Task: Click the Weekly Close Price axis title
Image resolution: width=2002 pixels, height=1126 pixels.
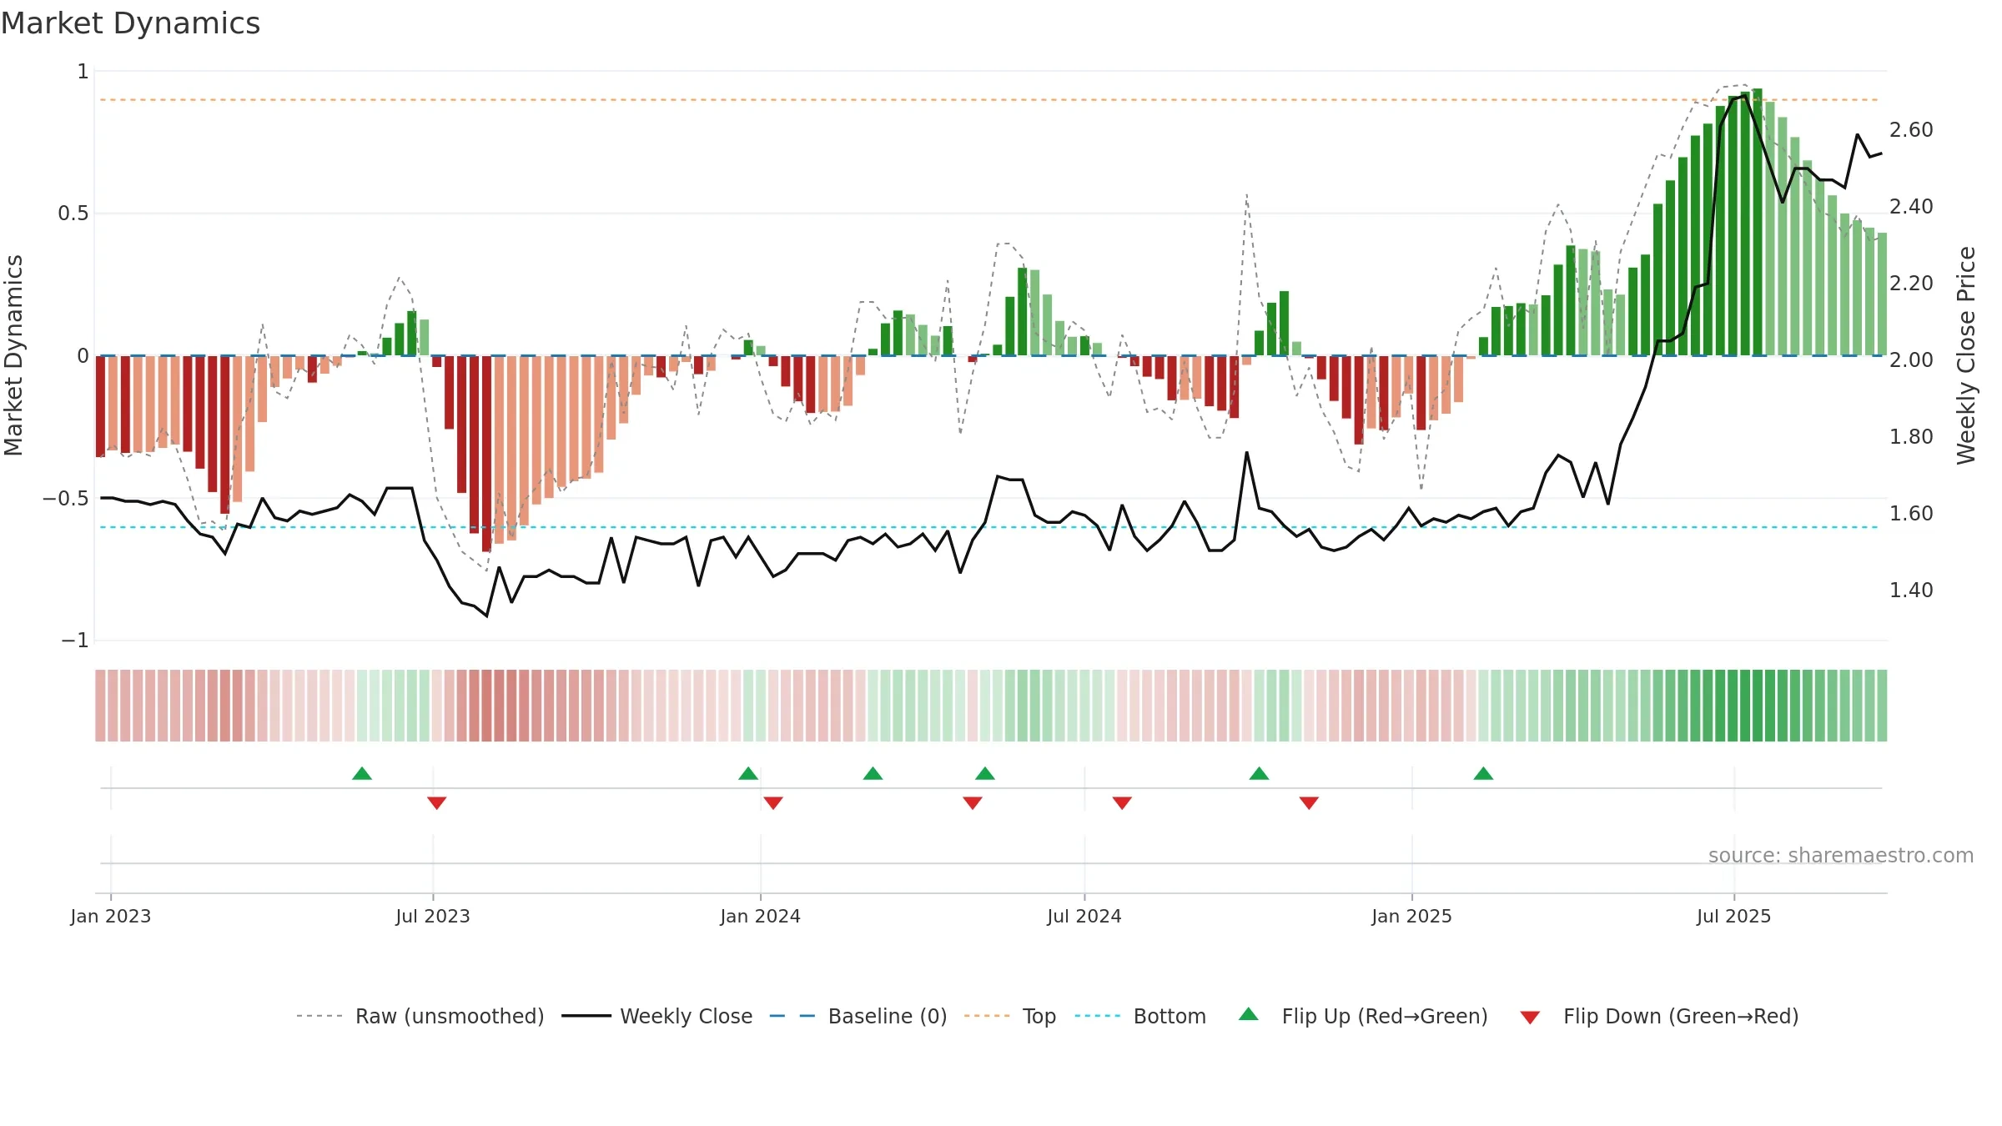Action: [x=1966, y=355]
